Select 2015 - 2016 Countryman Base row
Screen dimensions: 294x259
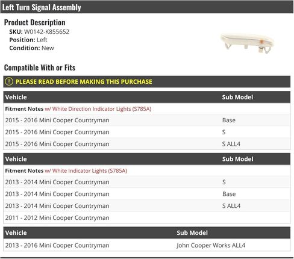(147, 120)
